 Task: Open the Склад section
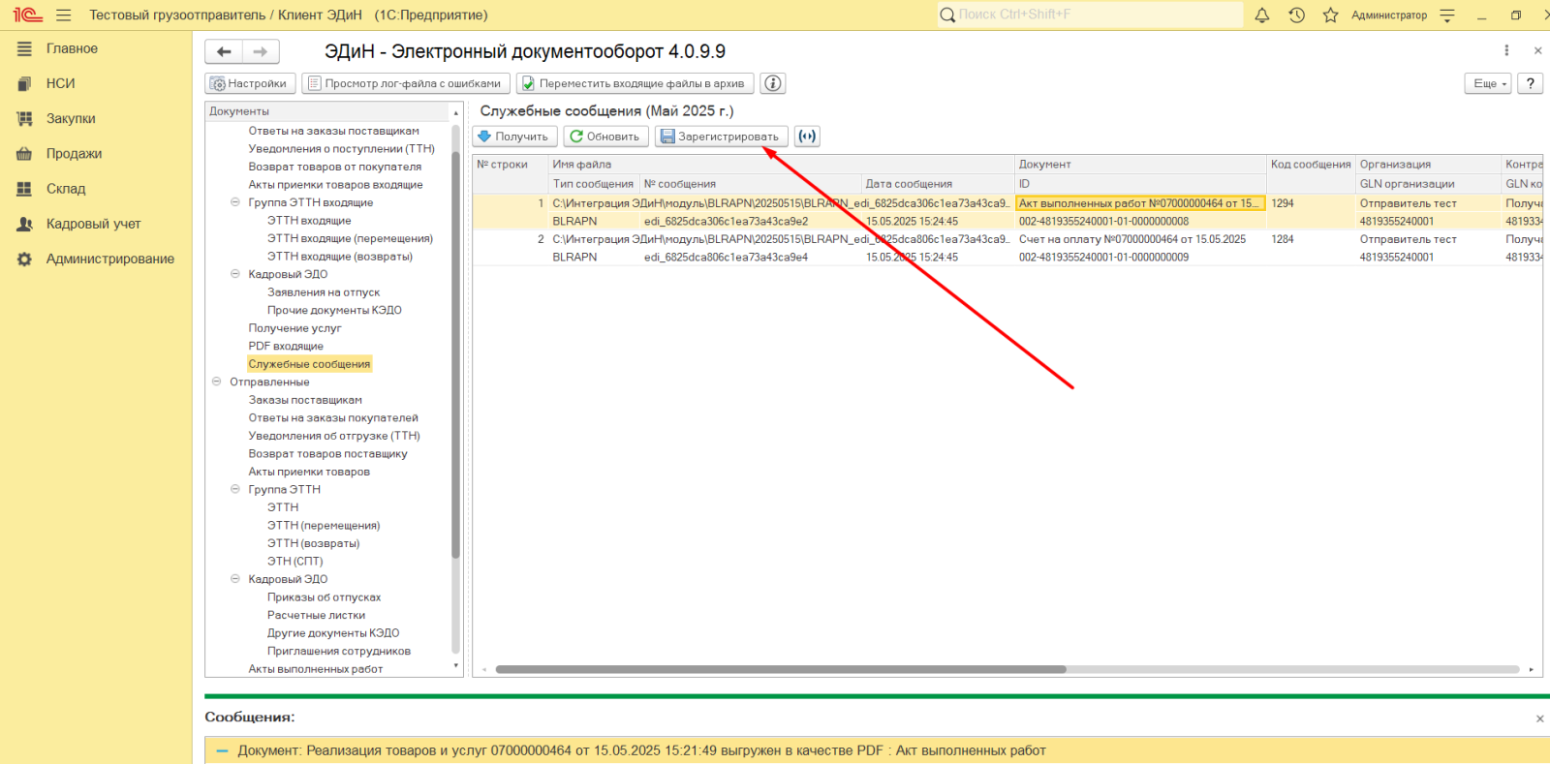pos(66,188)
